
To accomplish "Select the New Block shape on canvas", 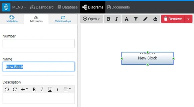I will coord(147,59).
